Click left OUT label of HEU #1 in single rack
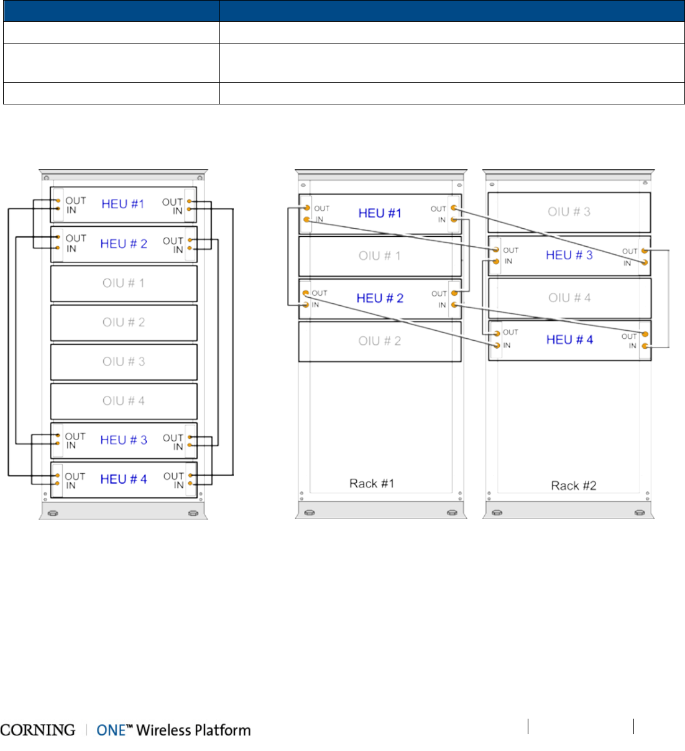Screen dimensions: 685x751 pyautogui.click(x=76, y=201)
